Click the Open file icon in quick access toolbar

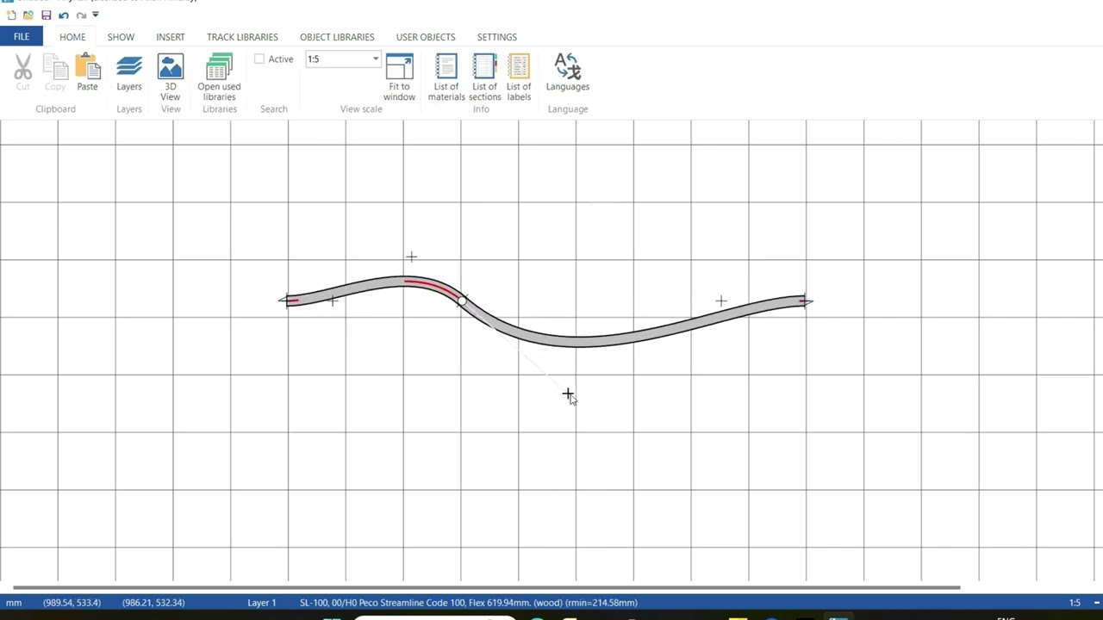click(x=28, y=15)
